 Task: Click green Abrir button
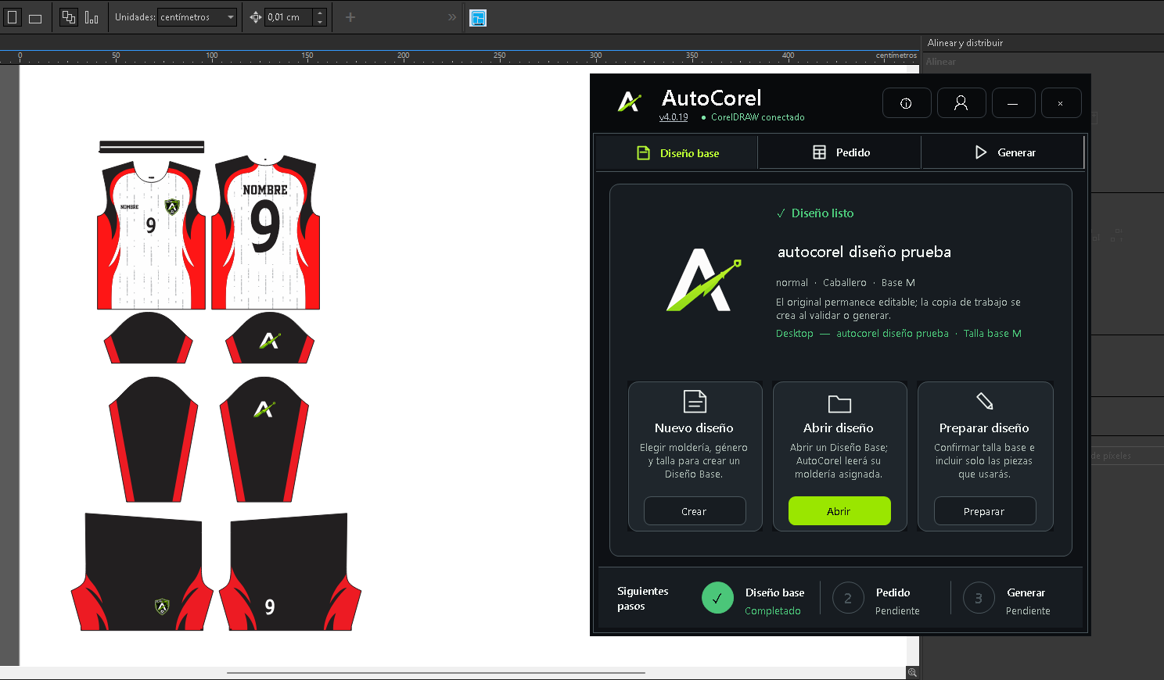pyautogui.click(x=839, y=511)
